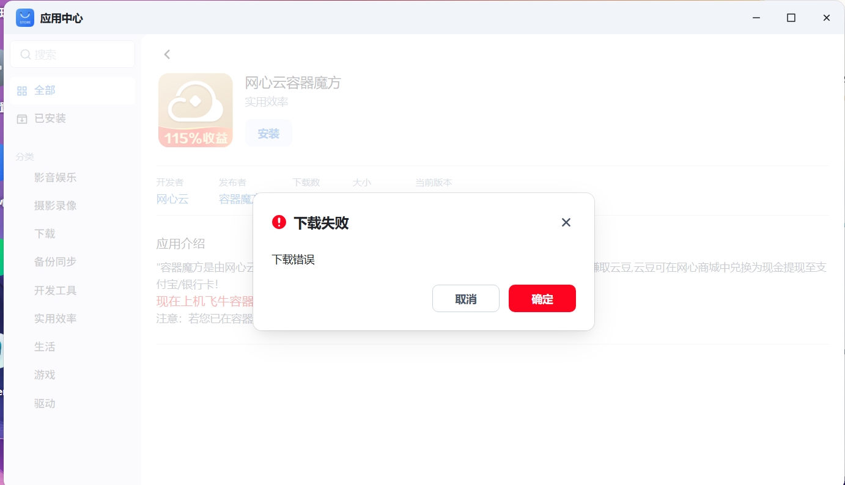845x485 pixels.
Task: Click the 安装 install button
Action: [x=268, y=133]
